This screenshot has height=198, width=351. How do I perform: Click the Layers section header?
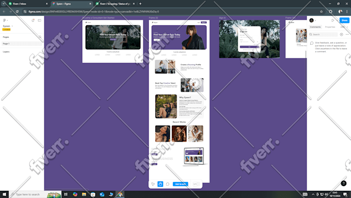[x=6, y=52]
